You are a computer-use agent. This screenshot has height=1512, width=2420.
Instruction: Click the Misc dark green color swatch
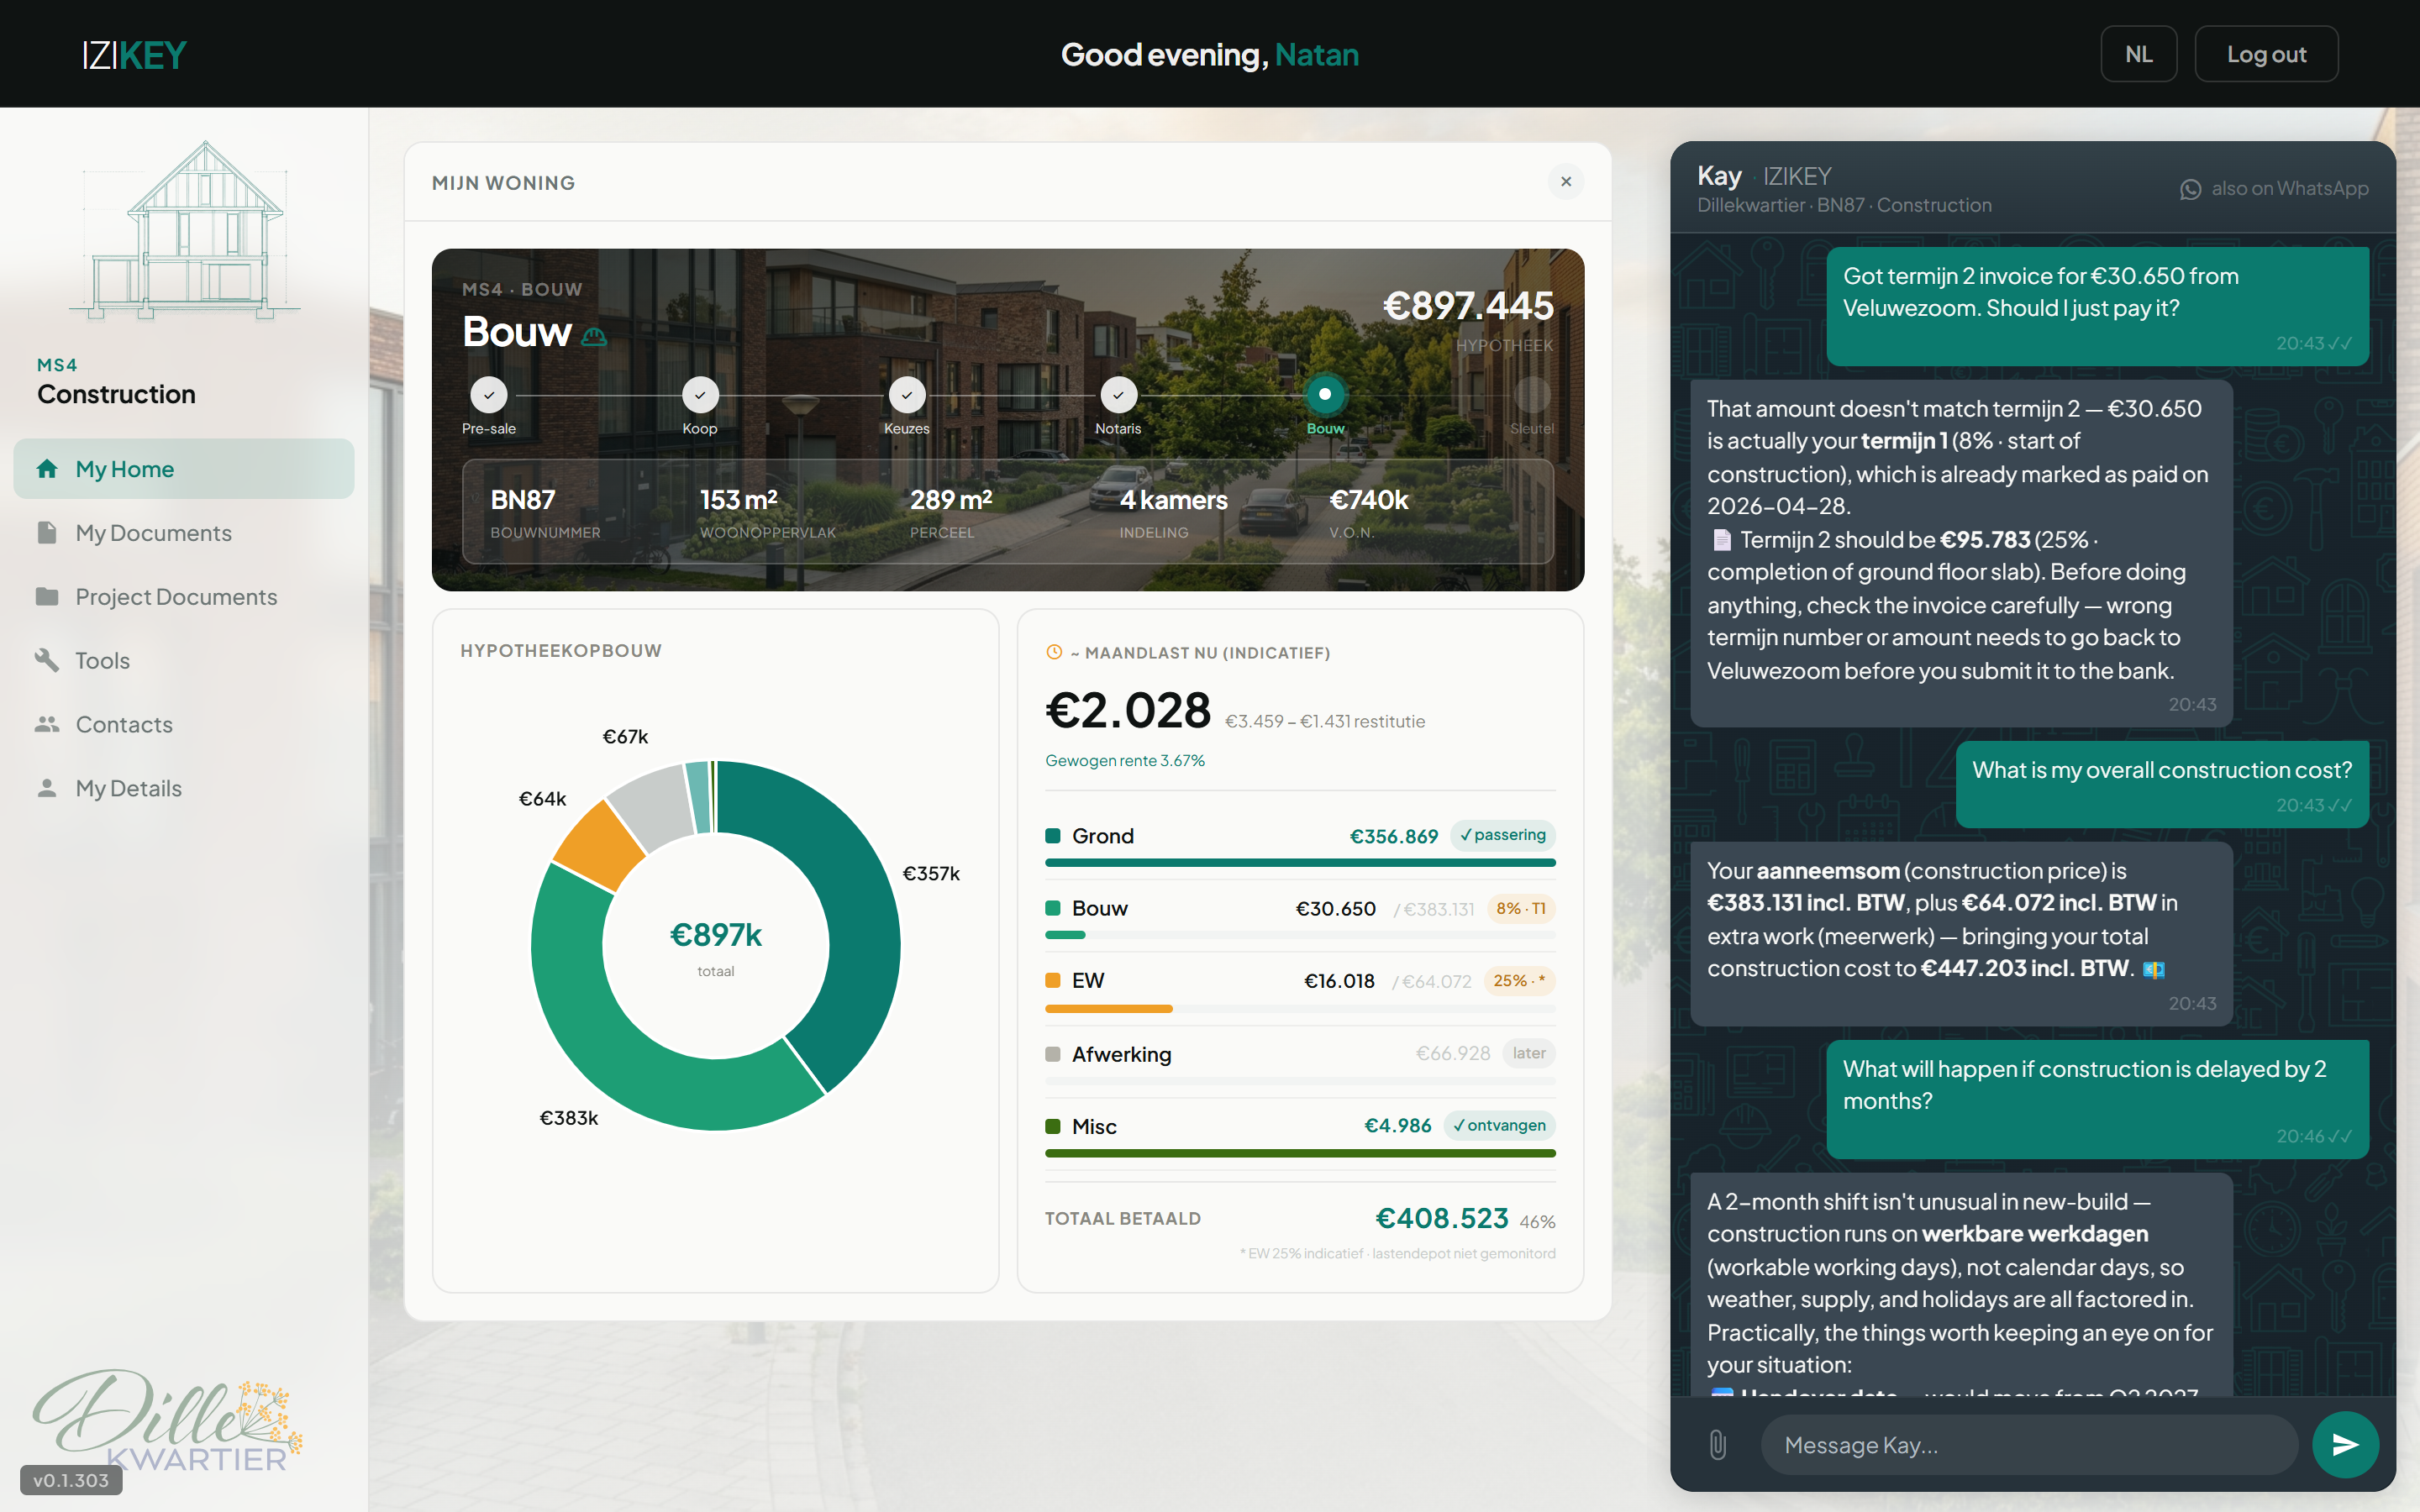coord(1052,1126)
